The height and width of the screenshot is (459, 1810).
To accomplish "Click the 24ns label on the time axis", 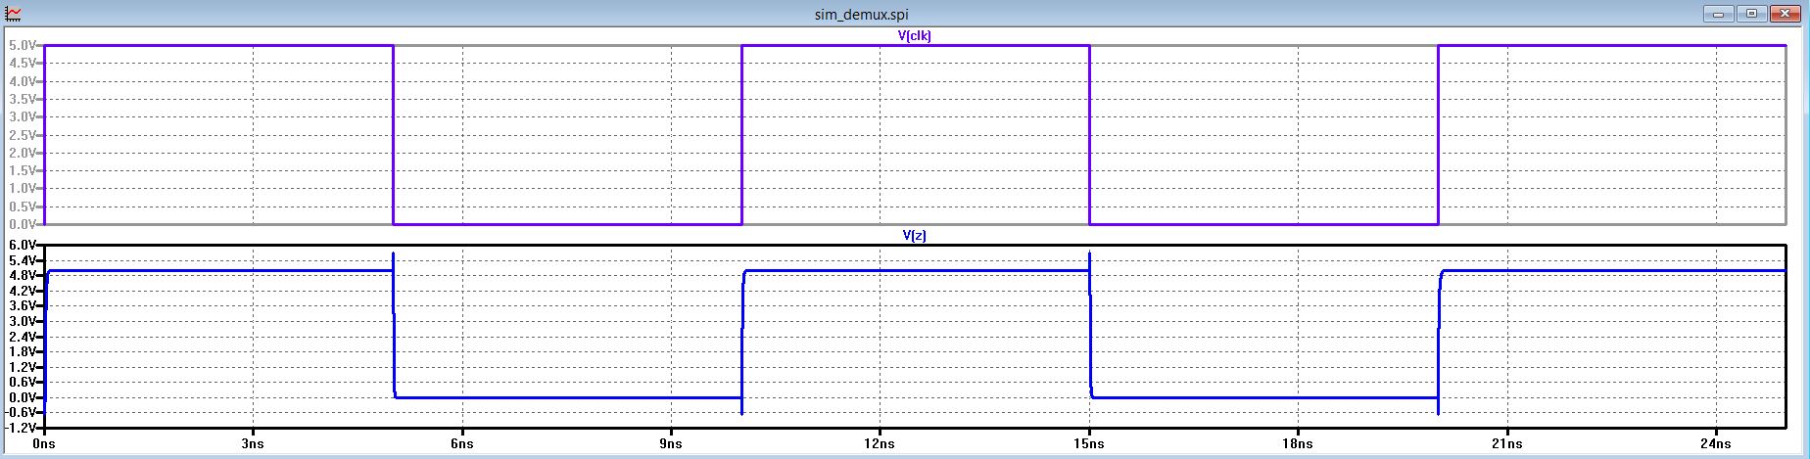I will 1716,443.
